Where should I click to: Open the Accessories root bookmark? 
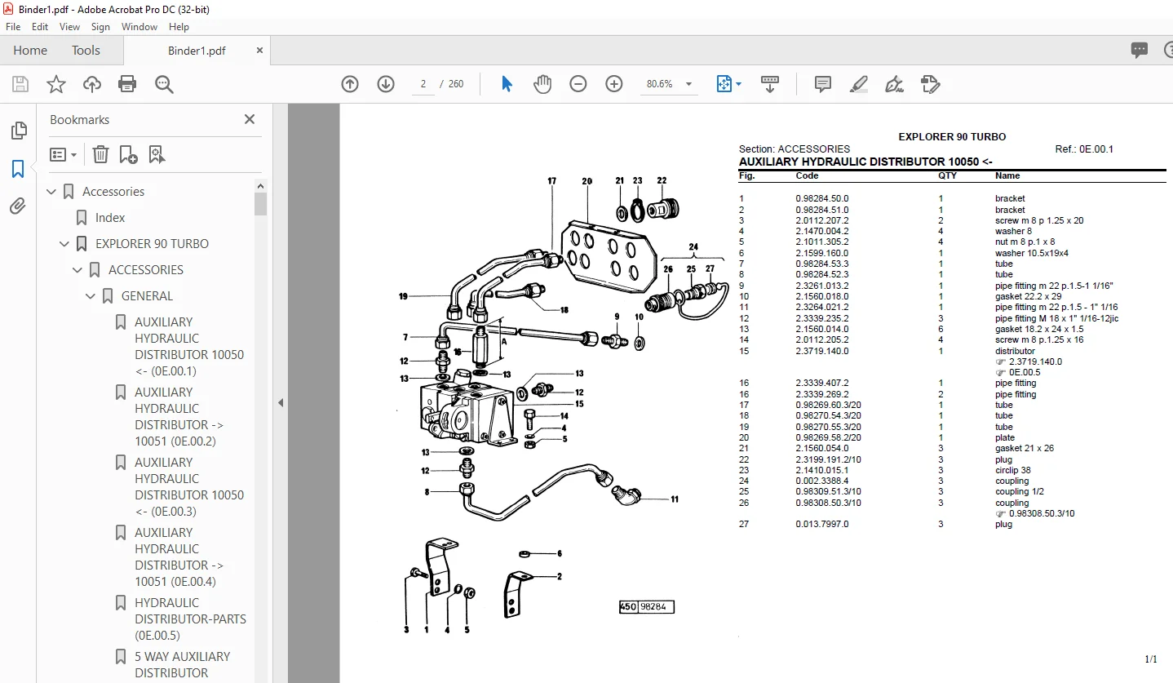(113, 192)
